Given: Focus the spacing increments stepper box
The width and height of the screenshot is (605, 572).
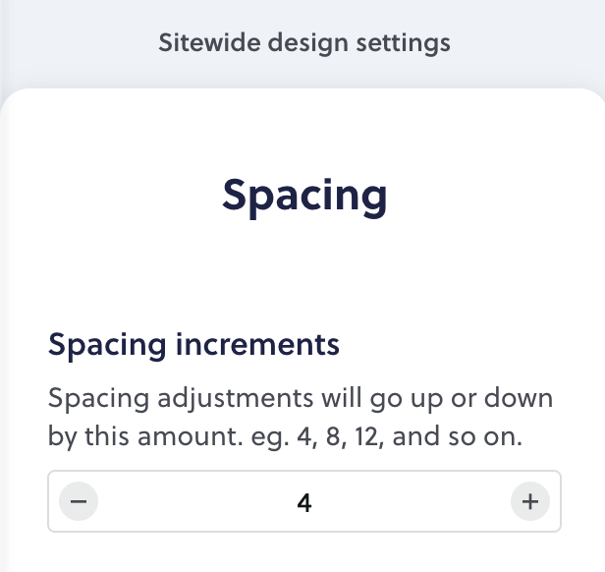Looking at the screenshot, I should click(304, 501).
